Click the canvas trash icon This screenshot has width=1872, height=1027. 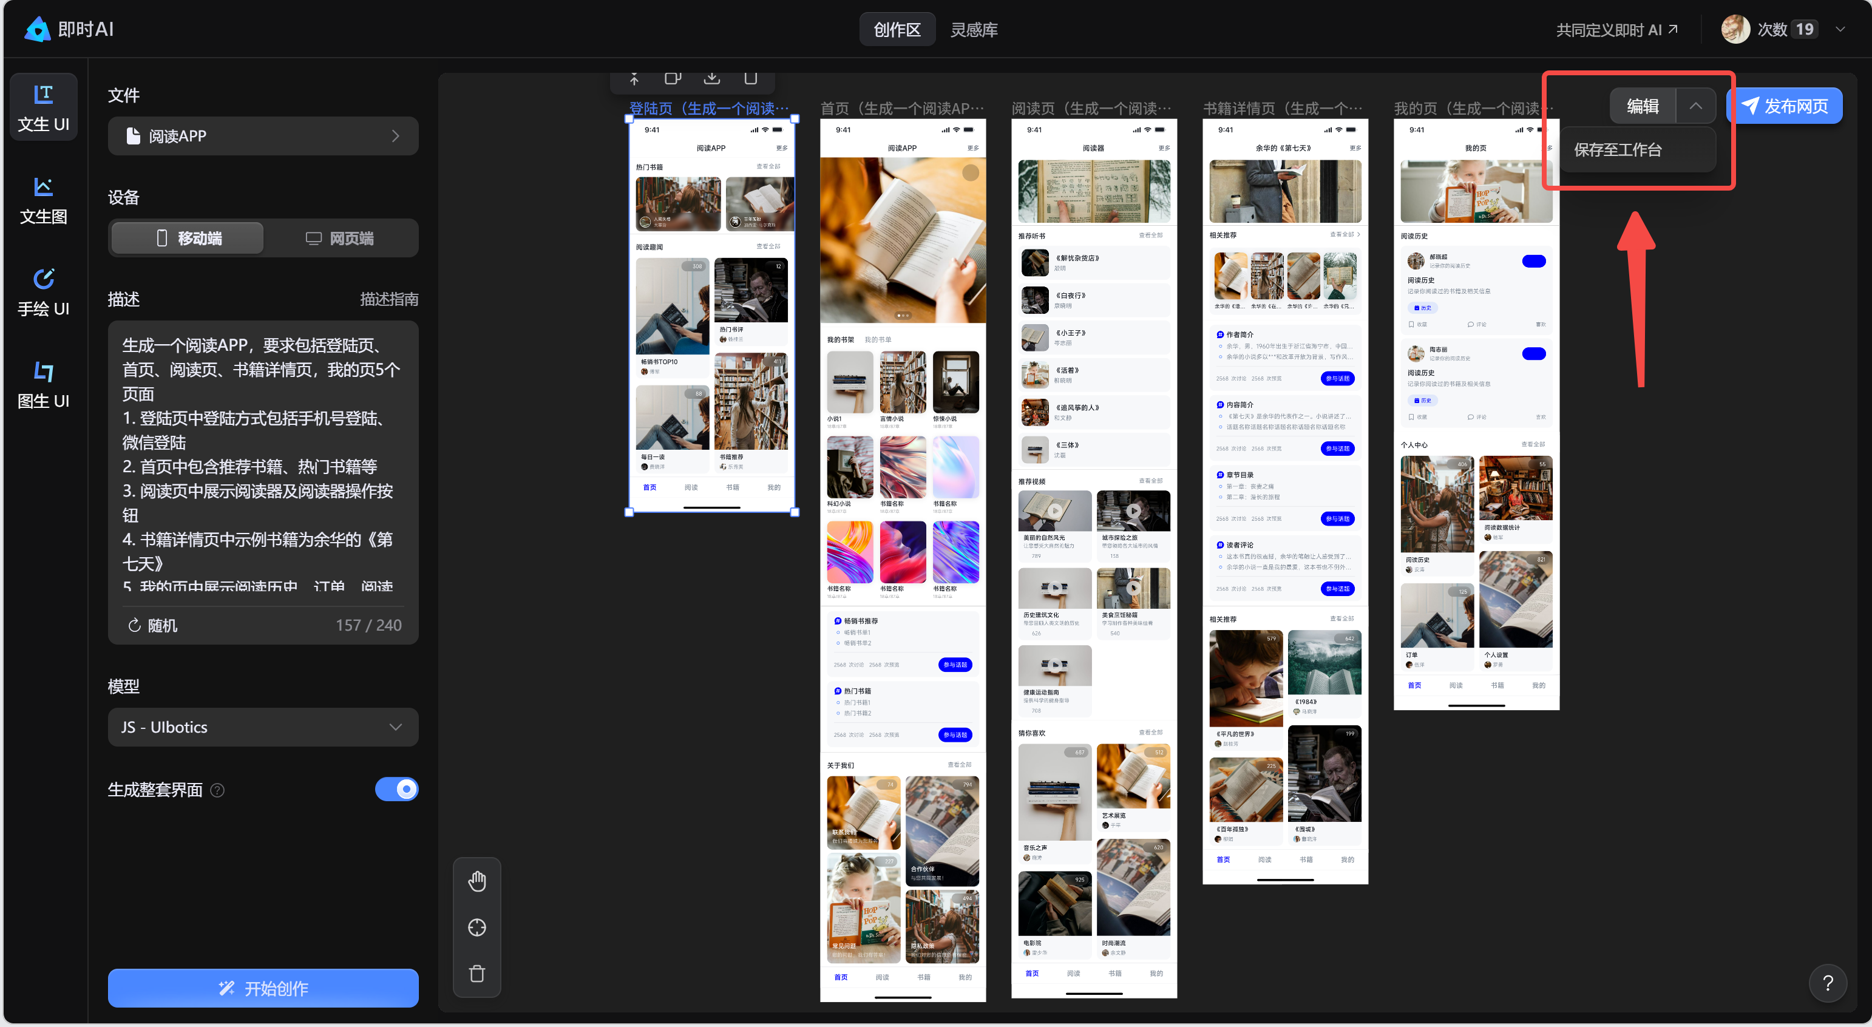(476, 974)
